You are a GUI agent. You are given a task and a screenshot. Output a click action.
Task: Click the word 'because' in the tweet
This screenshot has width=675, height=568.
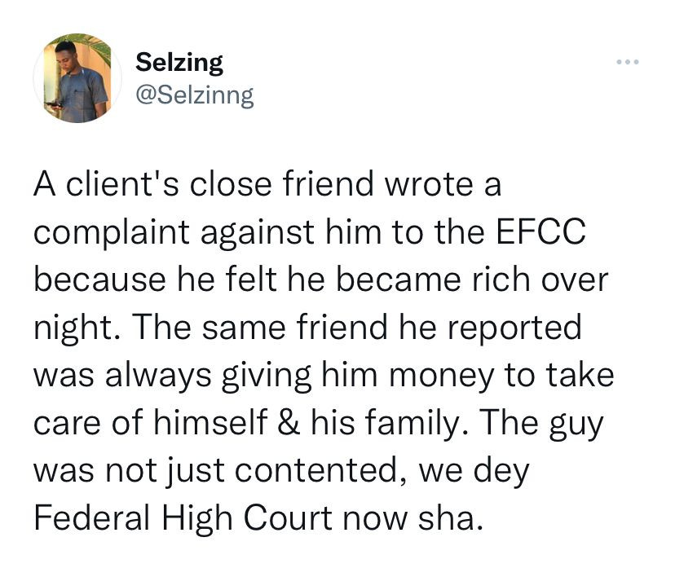click(x=99, y=280)
